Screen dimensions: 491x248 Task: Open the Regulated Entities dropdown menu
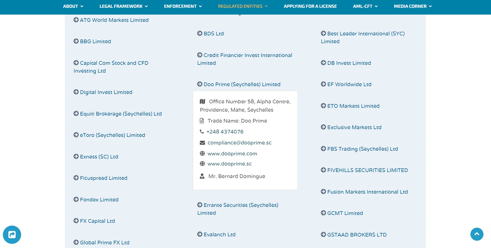point(243,6)
